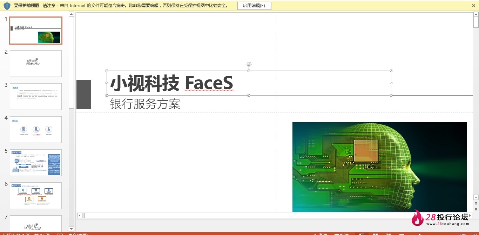
Task: Open slide 3 thumbnail with paragraph text
Action: click(36, 97)
